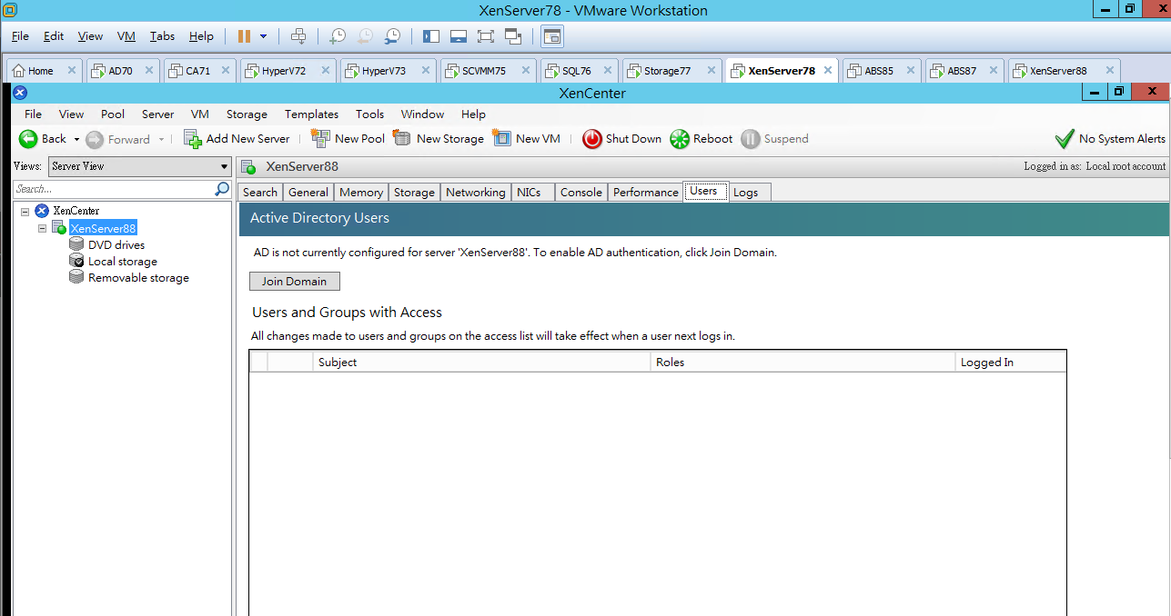Click the VMware Workstation title bar icon
Viewport: 1171px width, 616px height.
(9, 10)
